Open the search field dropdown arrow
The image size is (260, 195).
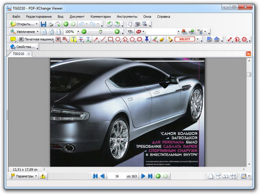pyautogui.click(x=178, y=32)
